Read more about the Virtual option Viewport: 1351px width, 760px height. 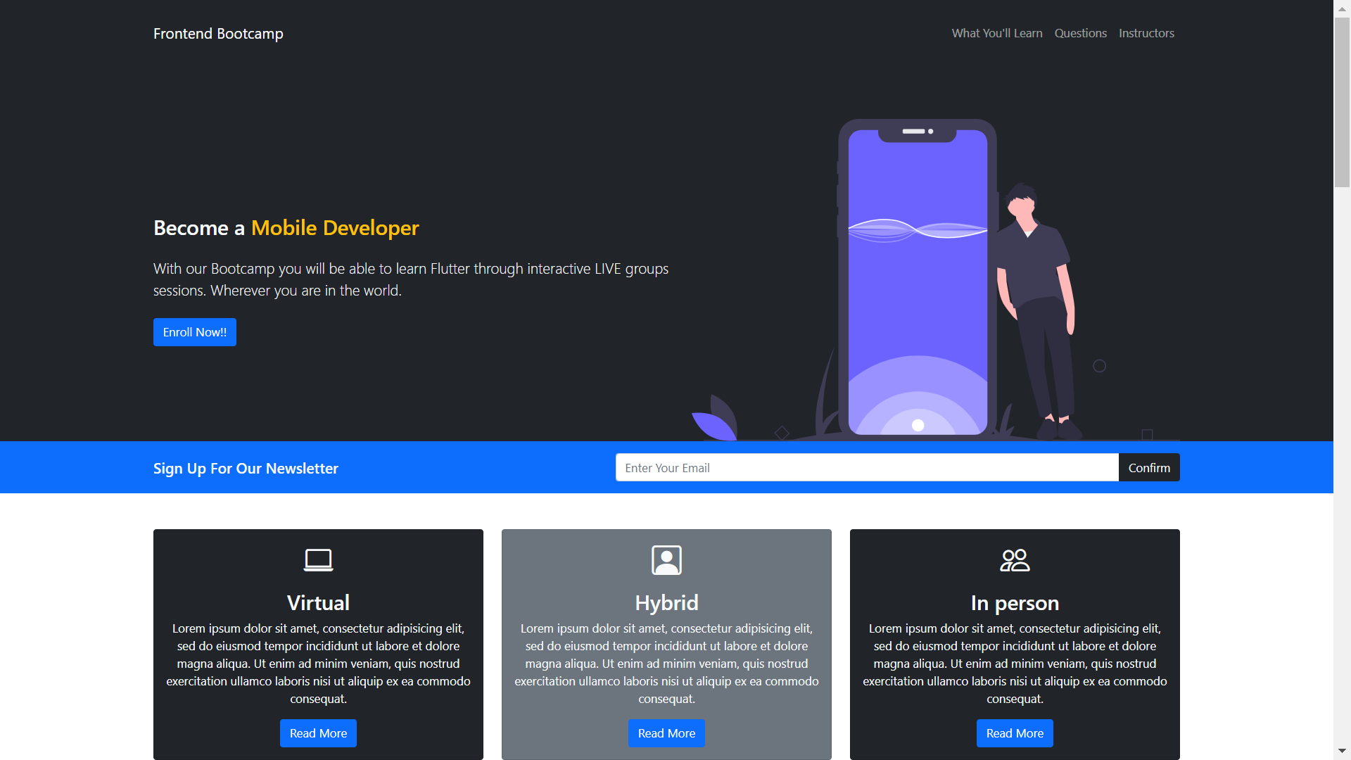pyautogui.click(x=318, y=733)
